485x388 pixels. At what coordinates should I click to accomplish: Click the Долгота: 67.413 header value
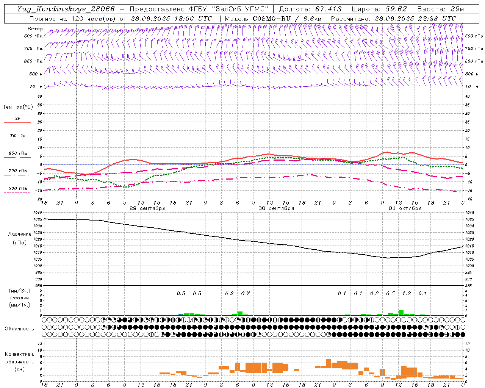pyautogui.click(x=310, y=9)
